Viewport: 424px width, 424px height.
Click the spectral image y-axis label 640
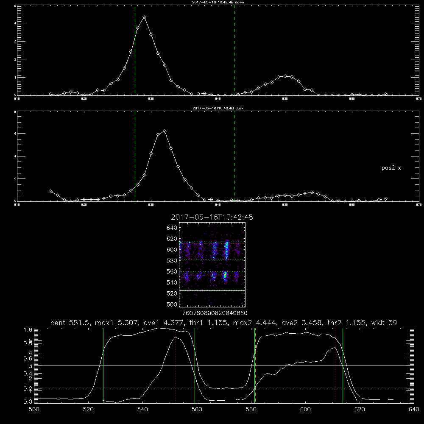point(172,228)
